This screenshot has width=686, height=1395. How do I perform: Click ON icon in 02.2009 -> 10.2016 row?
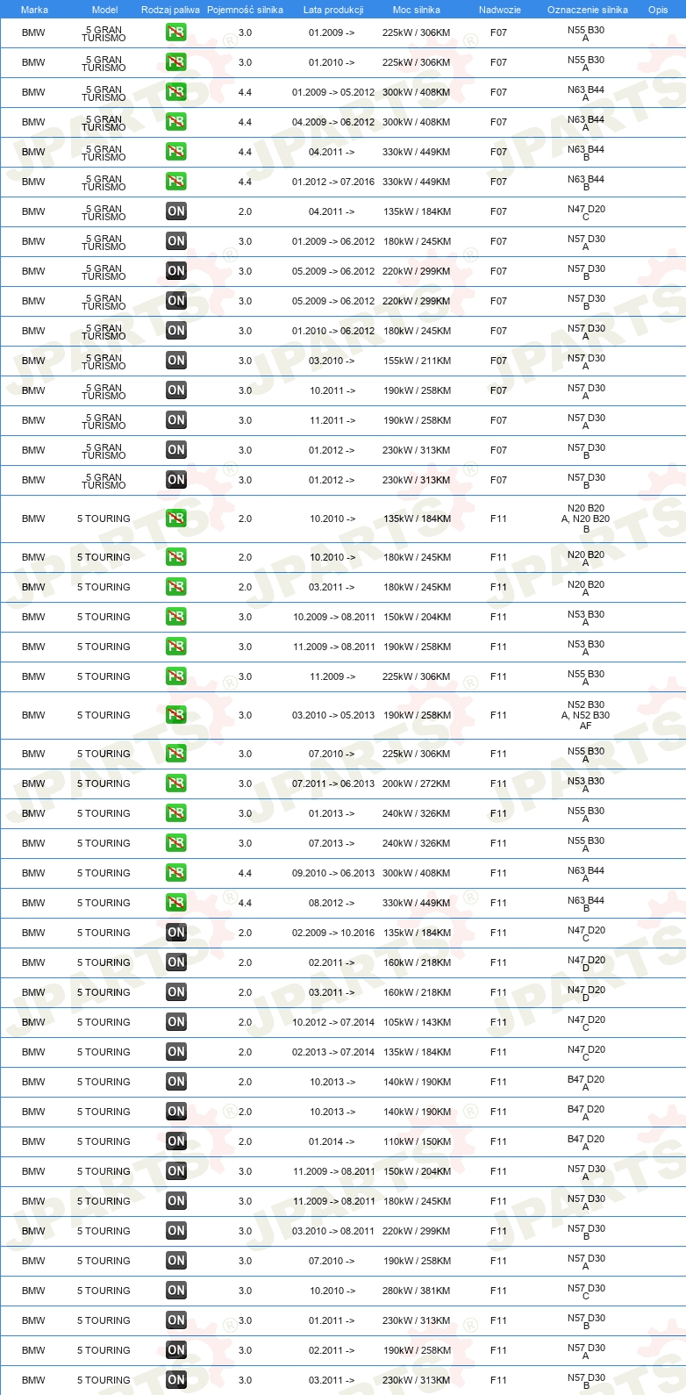[x=176, y=933]
